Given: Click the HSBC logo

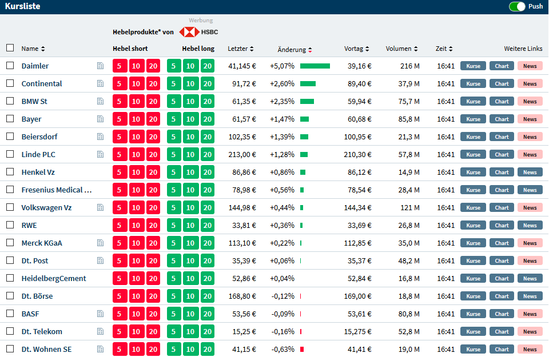Looking at the screenshot, I should 198,32.
